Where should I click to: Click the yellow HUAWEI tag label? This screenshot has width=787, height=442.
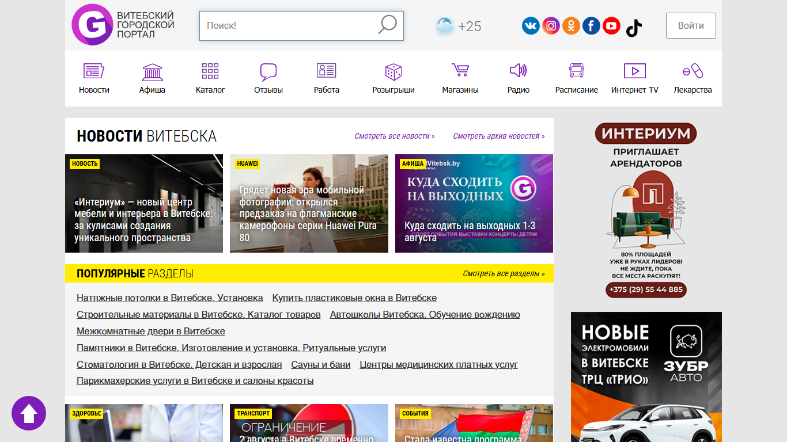247,164
